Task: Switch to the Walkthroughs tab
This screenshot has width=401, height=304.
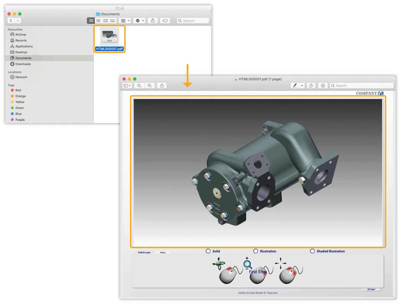Action: coord(144,252)
